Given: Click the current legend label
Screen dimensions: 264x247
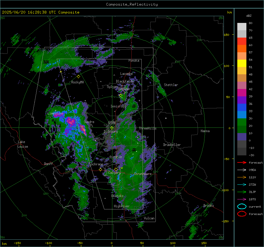Looking at the screenshot, I should click(255, 206).
